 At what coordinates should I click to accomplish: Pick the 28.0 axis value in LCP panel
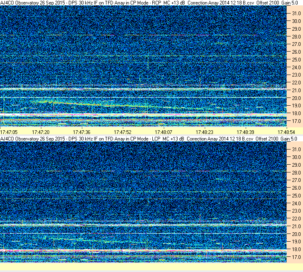(296, 172)
